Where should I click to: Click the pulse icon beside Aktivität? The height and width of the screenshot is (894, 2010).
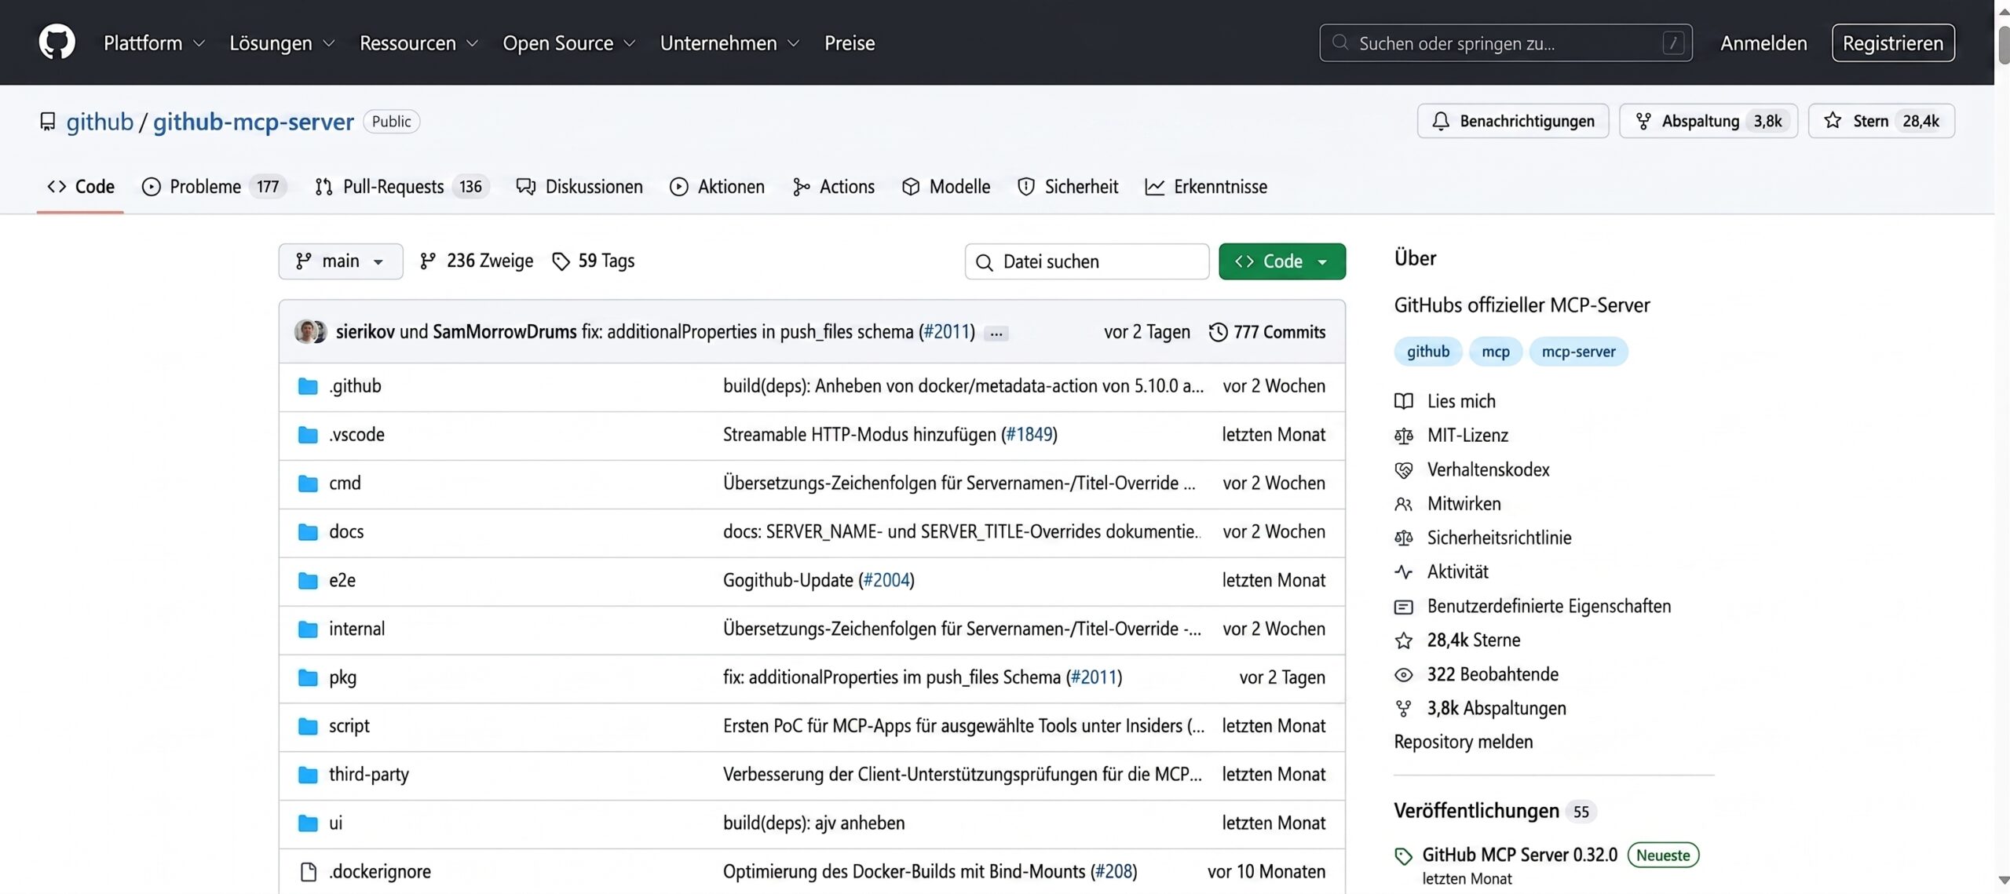coord(1404,572)
